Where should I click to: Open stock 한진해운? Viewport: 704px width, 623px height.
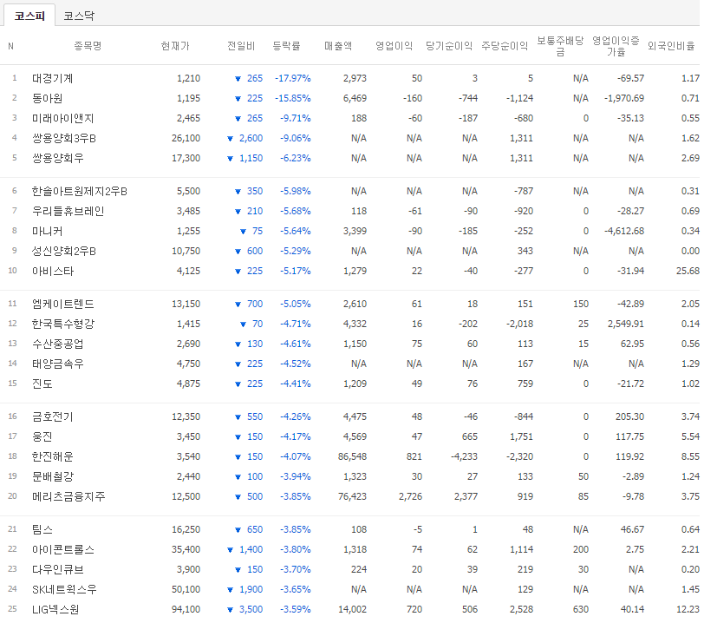(53, 456)
